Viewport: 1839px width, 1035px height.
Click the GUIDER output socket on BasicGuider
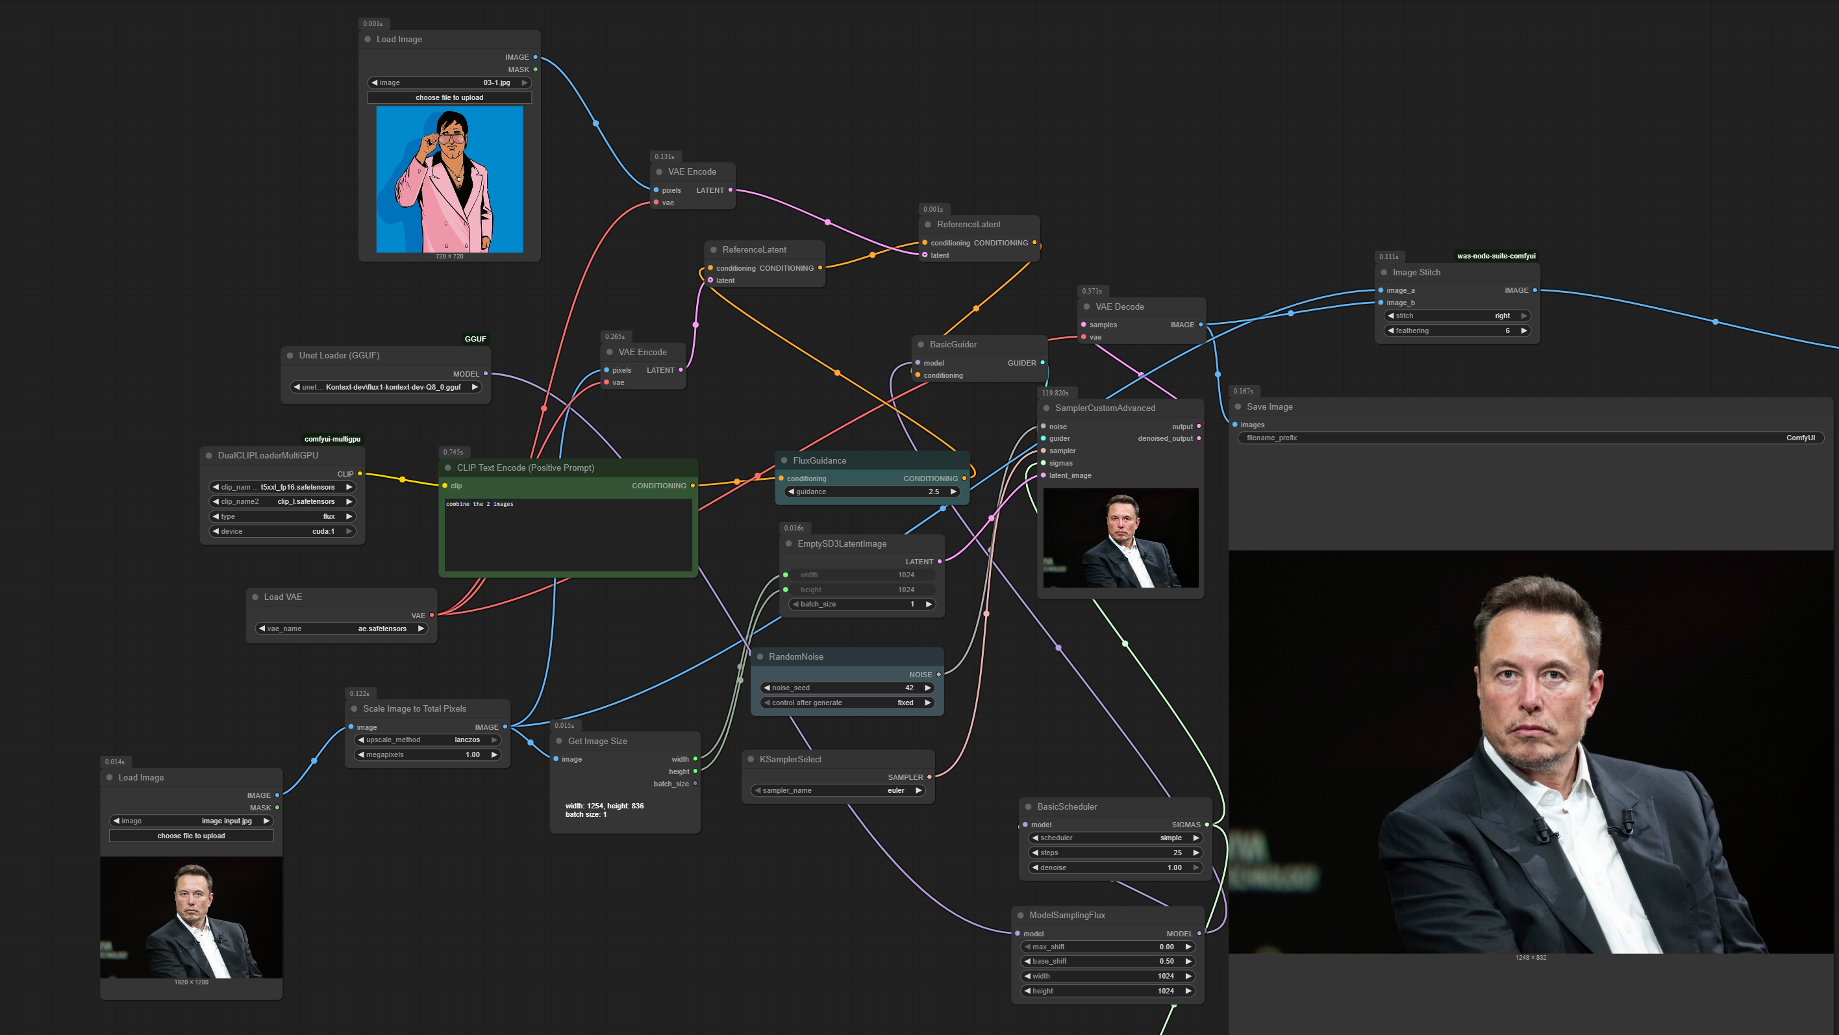[1043, 364]
